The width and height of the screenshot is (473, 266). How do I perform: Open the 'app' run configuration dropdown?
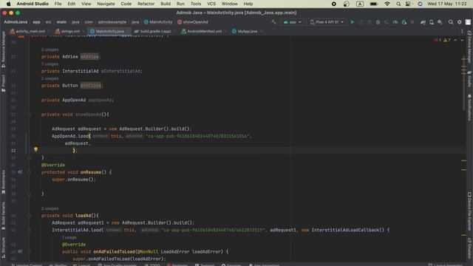coord(293,22)
